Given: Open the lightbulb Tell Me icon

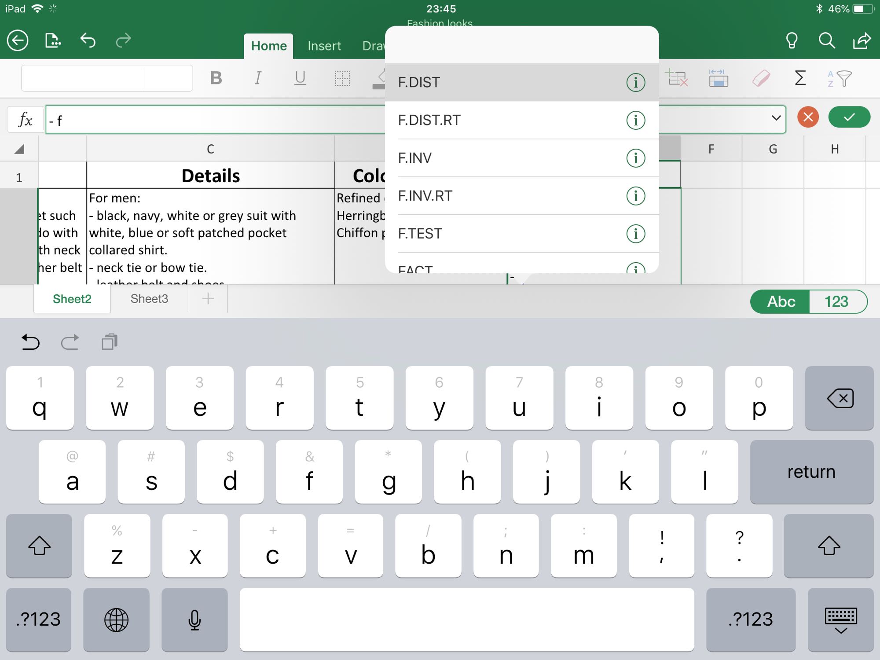Looking at the screenshot, I should 792,41.
